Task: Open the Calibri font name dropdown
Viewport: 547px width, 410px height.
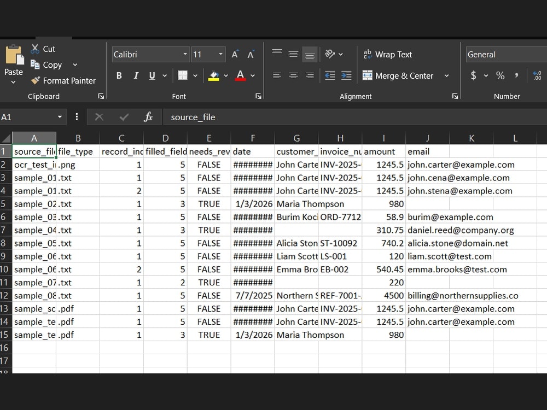Action: tap(185, 54)
